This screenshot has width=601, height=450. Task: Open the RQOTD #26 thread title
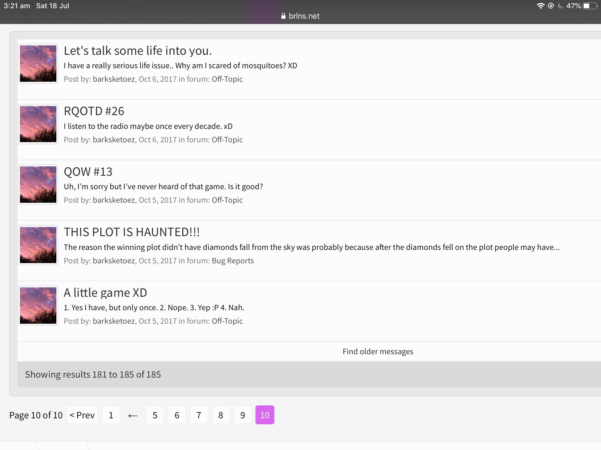94,111
